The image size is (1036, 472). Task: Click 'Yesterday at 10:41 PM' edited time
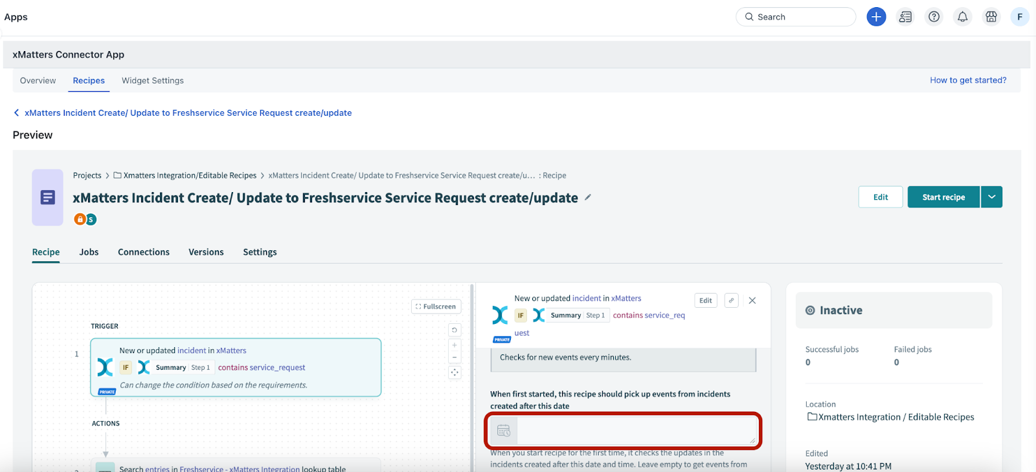[848, 466]
